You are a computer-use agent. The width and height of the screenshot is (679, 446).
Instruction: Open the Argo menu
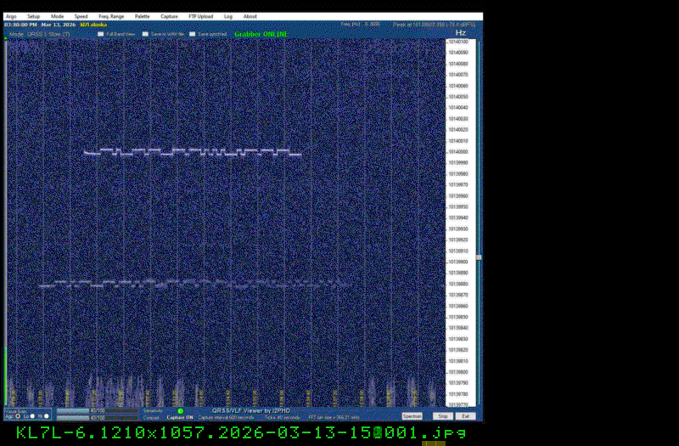pos(10,16)
